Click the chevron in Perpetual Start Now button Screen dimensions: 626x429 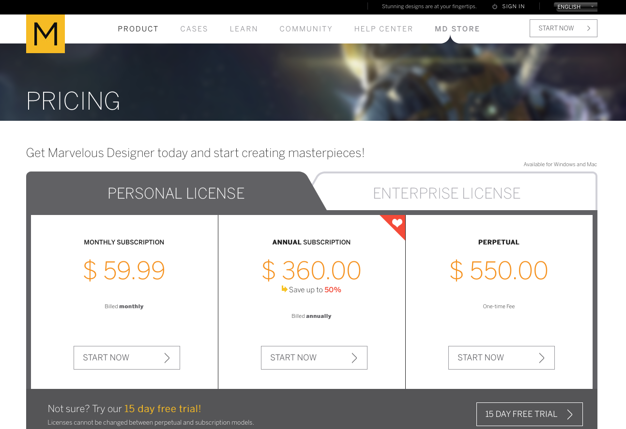pyautogui.click(x=542, y=358)
